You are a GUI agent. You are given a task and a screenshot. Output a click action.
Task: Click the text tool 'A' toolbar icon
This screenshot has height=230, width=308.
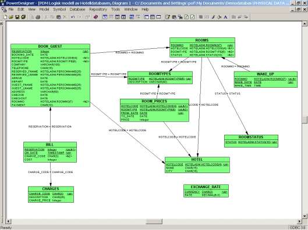[225, 17]
